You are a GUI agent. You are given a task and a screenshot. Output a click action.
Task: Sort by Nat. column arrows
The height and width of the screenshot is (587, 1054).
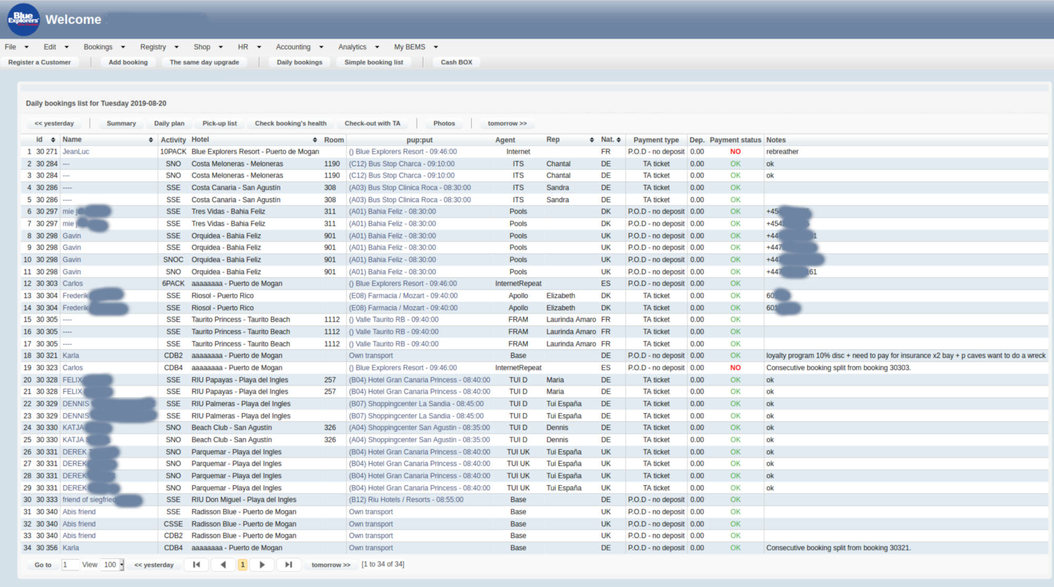[x=619, y=140]
